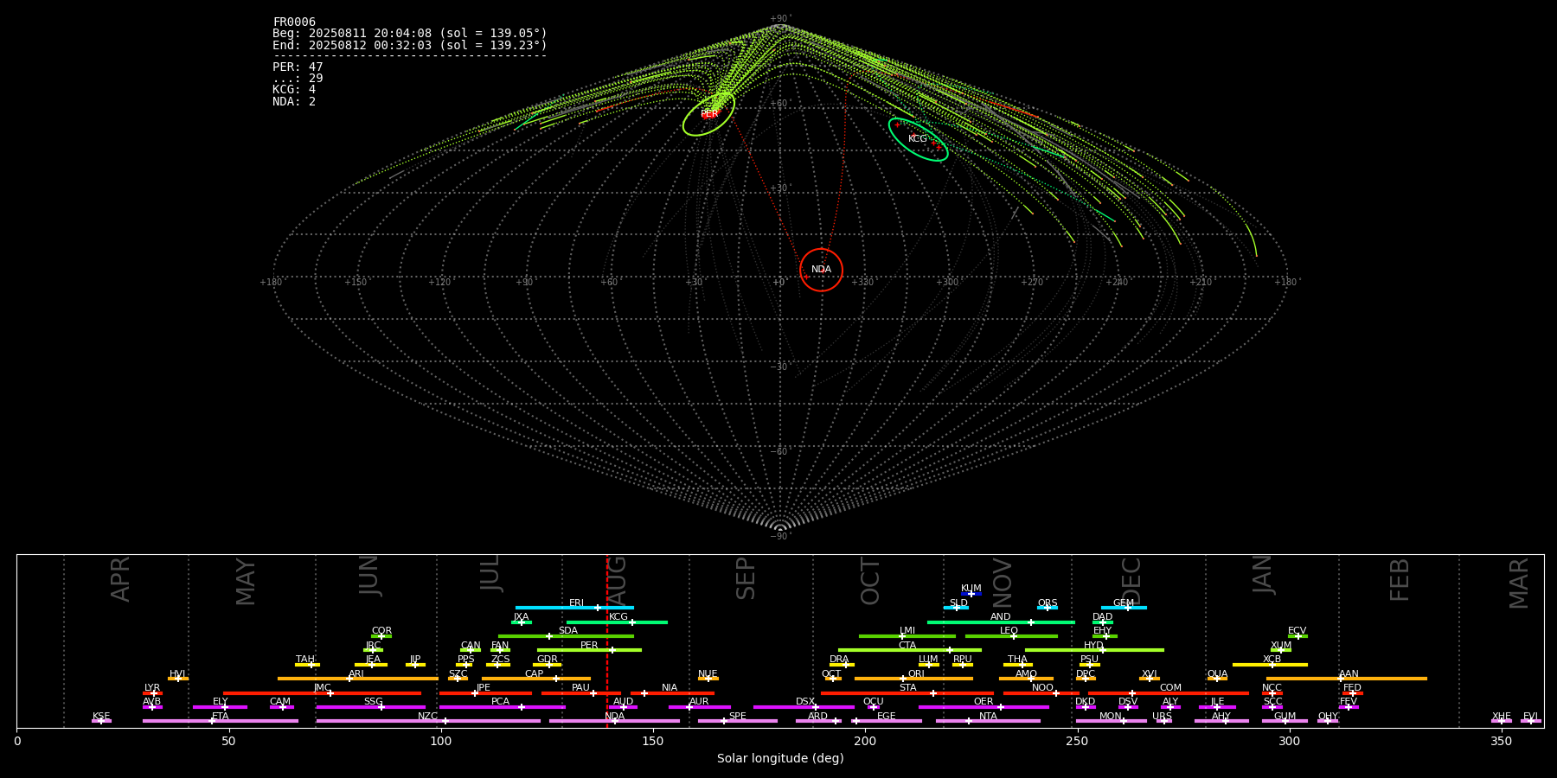1557x778 pixels.
Task: Click the FEB month label
Action: pos(1400,580)
